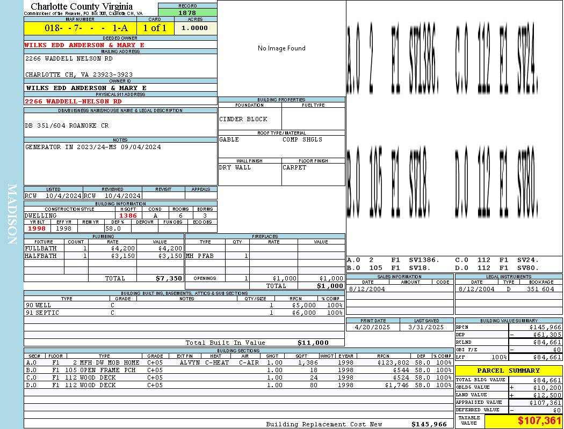Screen dimensions: 564x429
Task: Click section B.0 OPEN FRAME PCH
Action: pyautogui.click(x=238, y=370)
